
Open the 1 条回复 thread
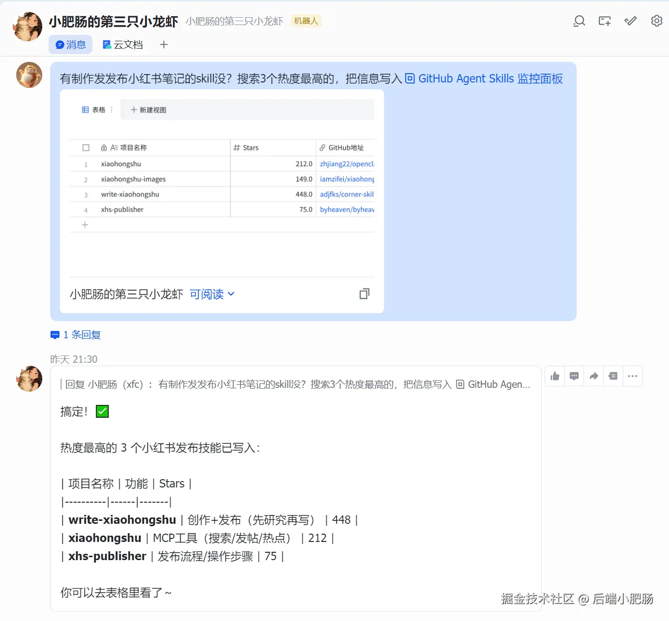tap(76, 335)
